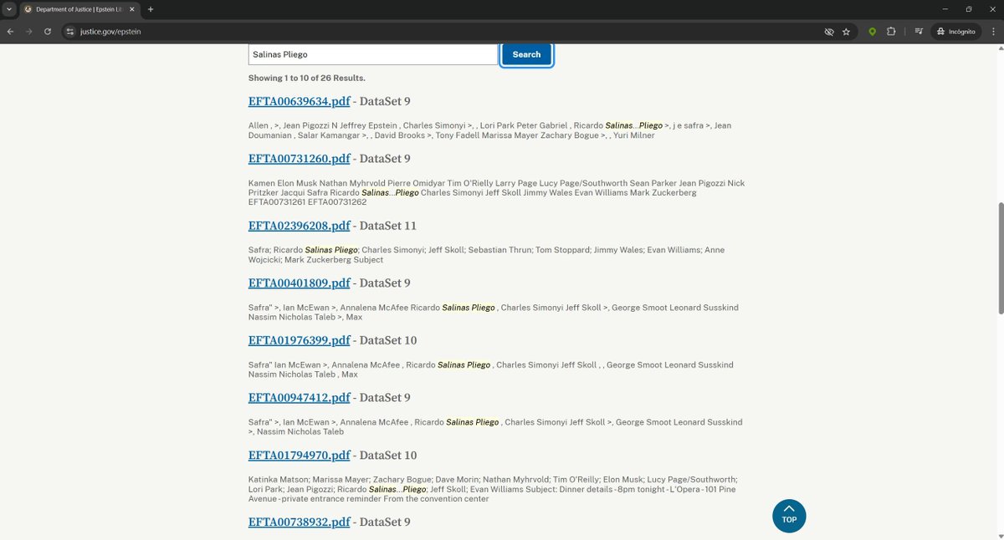
Task: Open EFTA00731260.pdf link
Action: pos(299,159)
